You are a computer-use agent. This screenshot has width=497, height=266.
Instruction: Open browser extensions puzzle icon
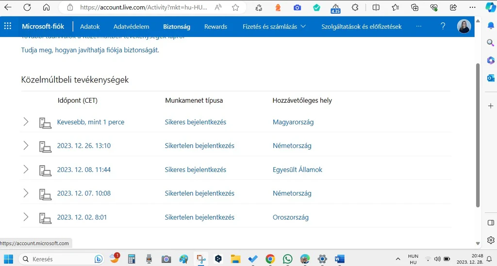(355, 7)
